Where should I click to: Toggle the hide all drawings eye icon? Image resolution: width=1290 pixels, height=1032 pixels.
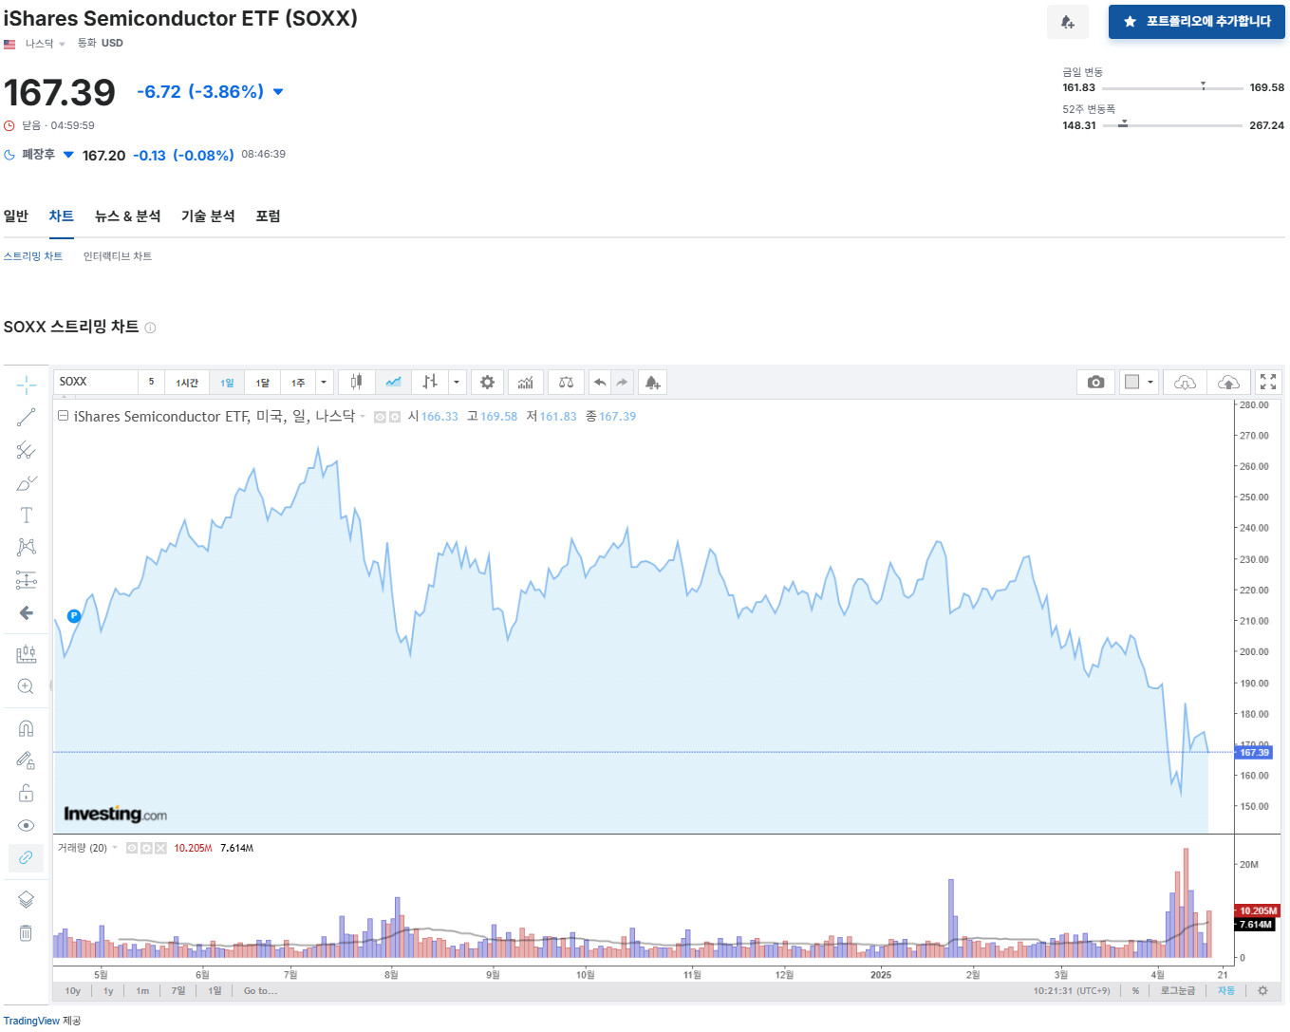(x=26, y=825)
